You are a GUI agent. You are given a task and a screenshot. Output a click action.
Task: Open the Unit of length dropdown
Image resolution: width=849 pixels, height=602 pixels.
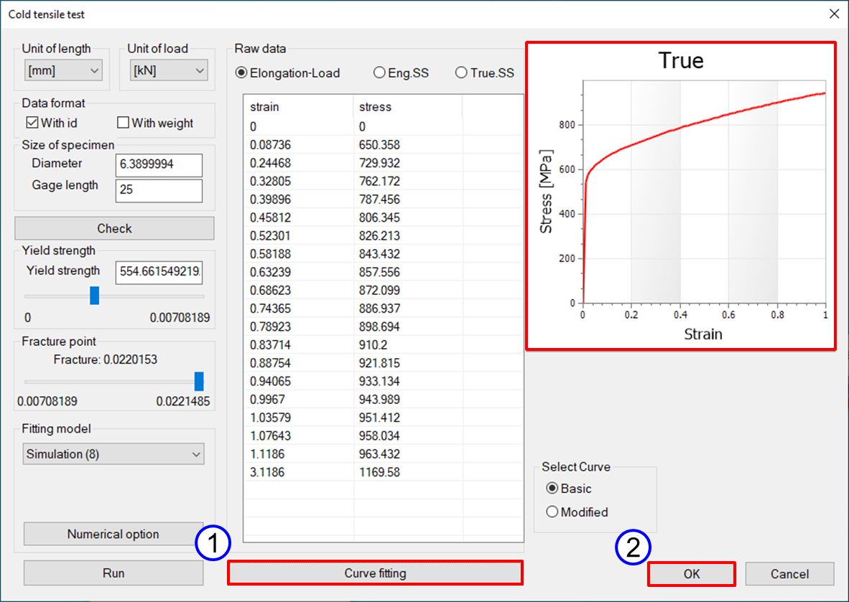pos(63,70)
